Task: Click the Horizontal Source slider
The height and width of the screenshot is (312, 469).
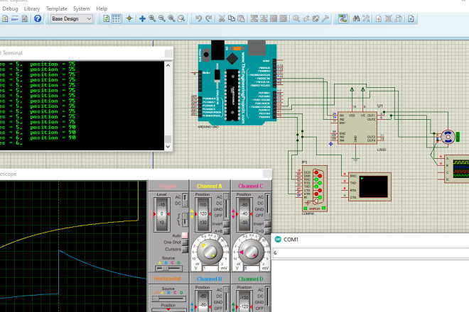Action: tap(168, 299)
